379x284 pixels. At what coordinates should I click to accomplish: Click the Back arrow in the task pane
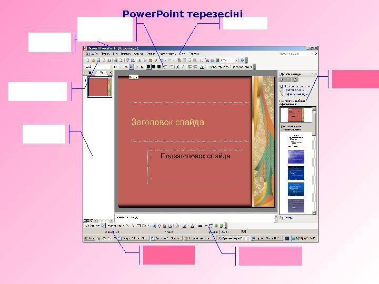tap(282, 80)
